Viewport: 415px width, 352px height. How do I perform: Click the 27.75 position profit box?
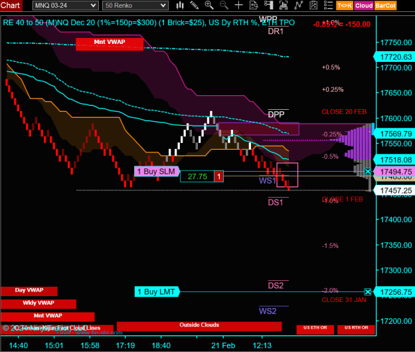[x=197, y=176]
